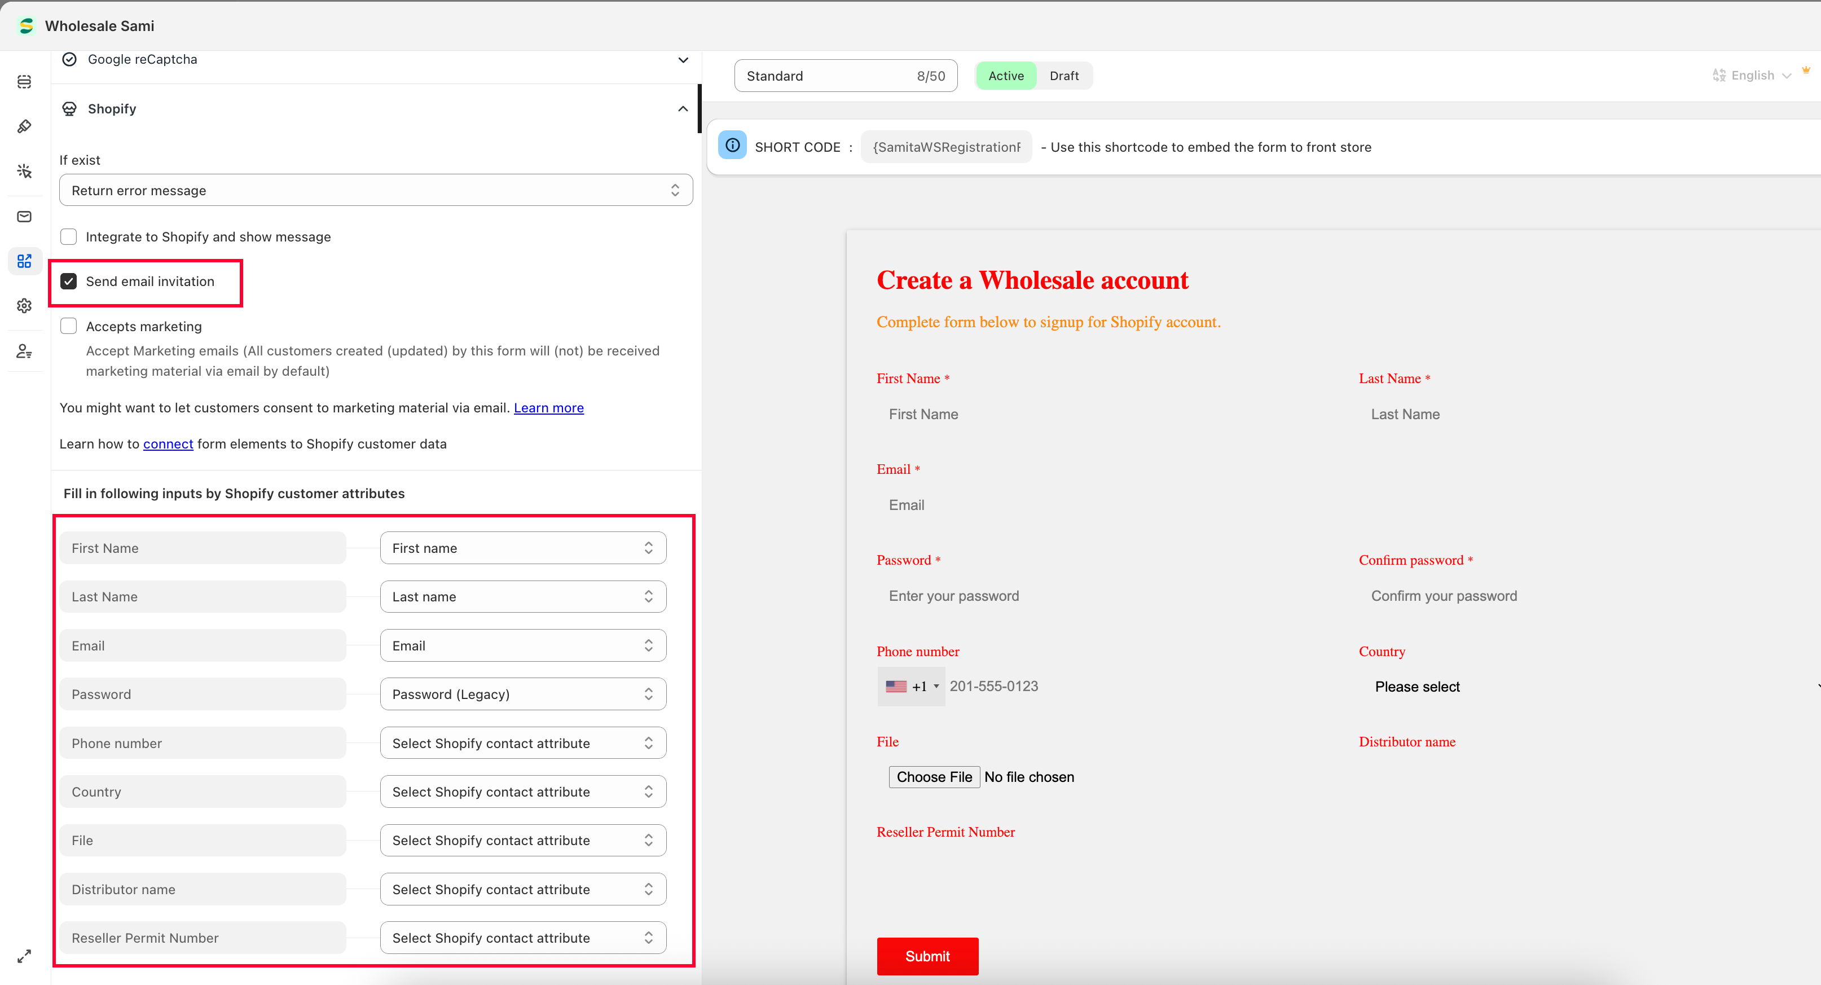Image resolution: width=1821 pixels, height=985 pixels.
Task: Click the expand fullscreen arrows icon
Action: (24, 956)
